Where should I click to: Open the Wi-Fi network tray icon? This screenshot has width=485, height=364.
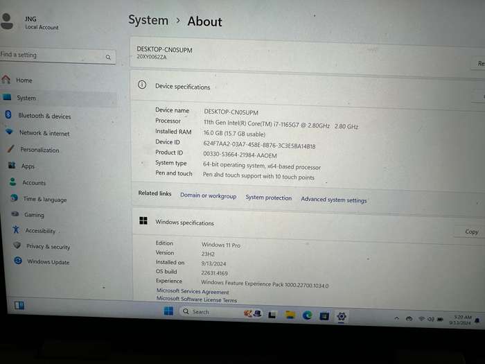[421, 318]
